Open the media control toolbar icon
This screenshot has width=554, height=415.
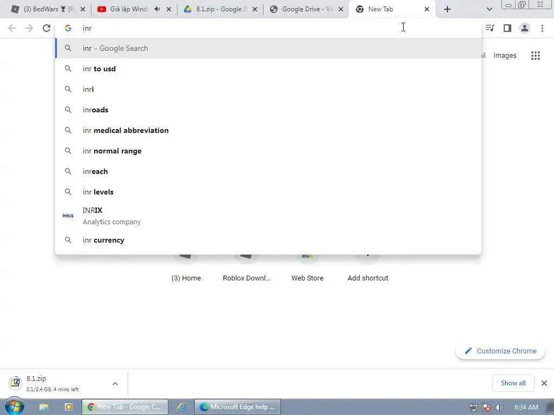490,28
